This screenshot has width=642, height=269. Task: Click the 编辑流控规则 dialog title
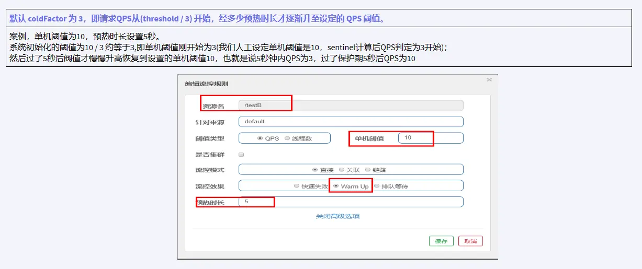206,84
